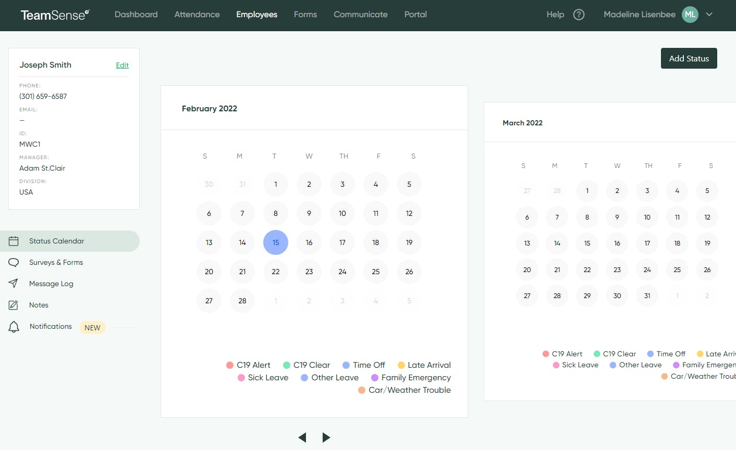This screenshot has height=450, width=736.
Task: Click Late Arrival yellow swatch in February legend
Action: tap(401, 365)
